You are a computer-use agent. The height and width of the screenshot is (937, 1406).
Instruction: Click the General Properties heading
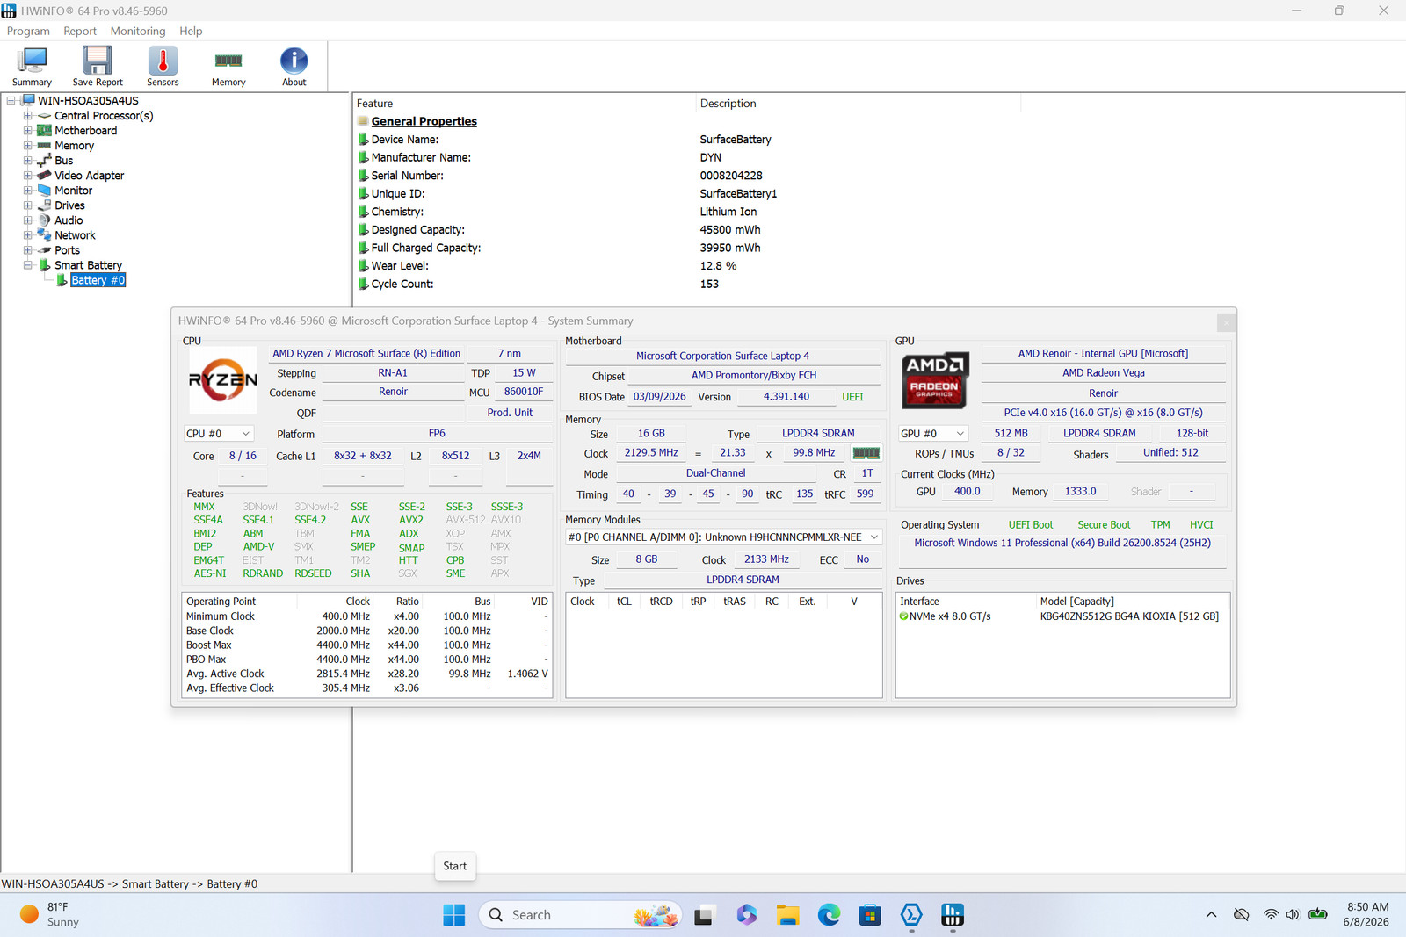424,121
